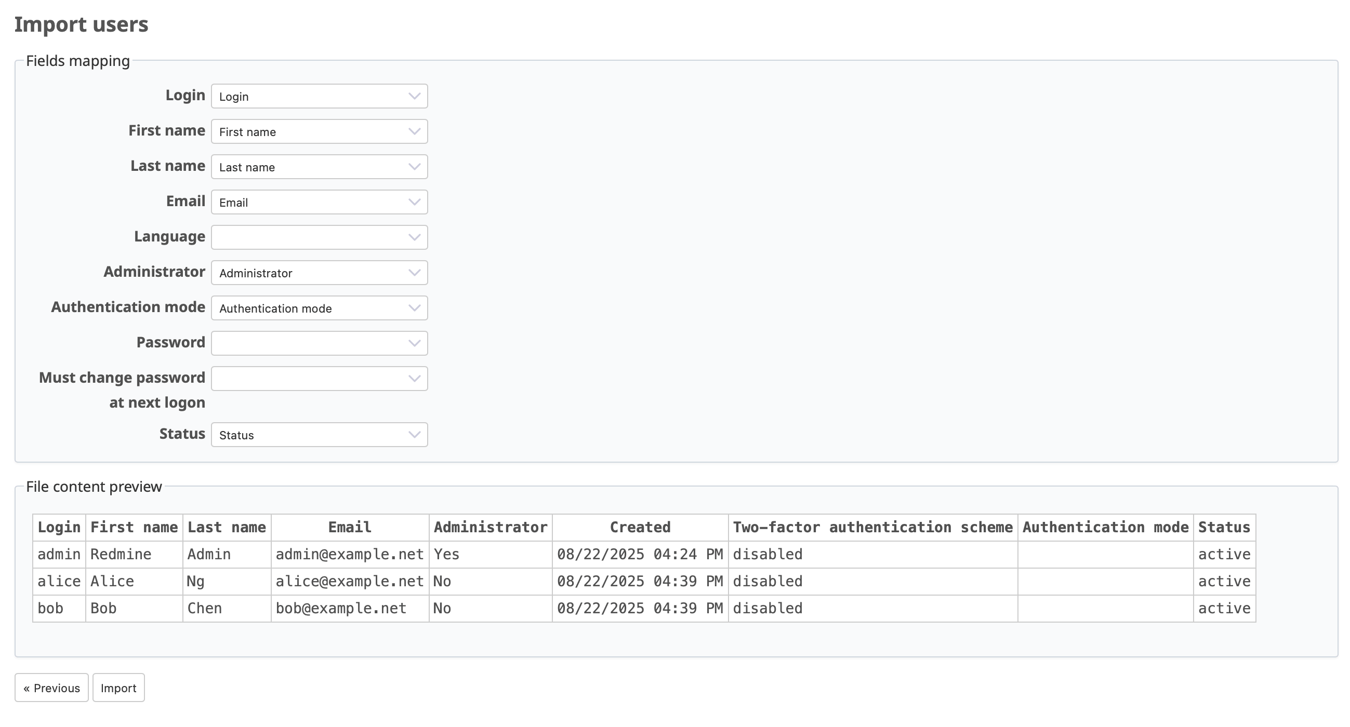The image size is (1350, 727).
Task: Choose a column for Password mapping
Action: (x=319, y=343)
